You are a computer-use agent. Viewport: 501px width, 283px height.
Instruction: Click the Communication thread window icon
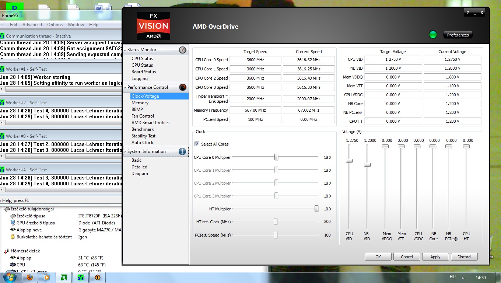(x=2, y=36)
